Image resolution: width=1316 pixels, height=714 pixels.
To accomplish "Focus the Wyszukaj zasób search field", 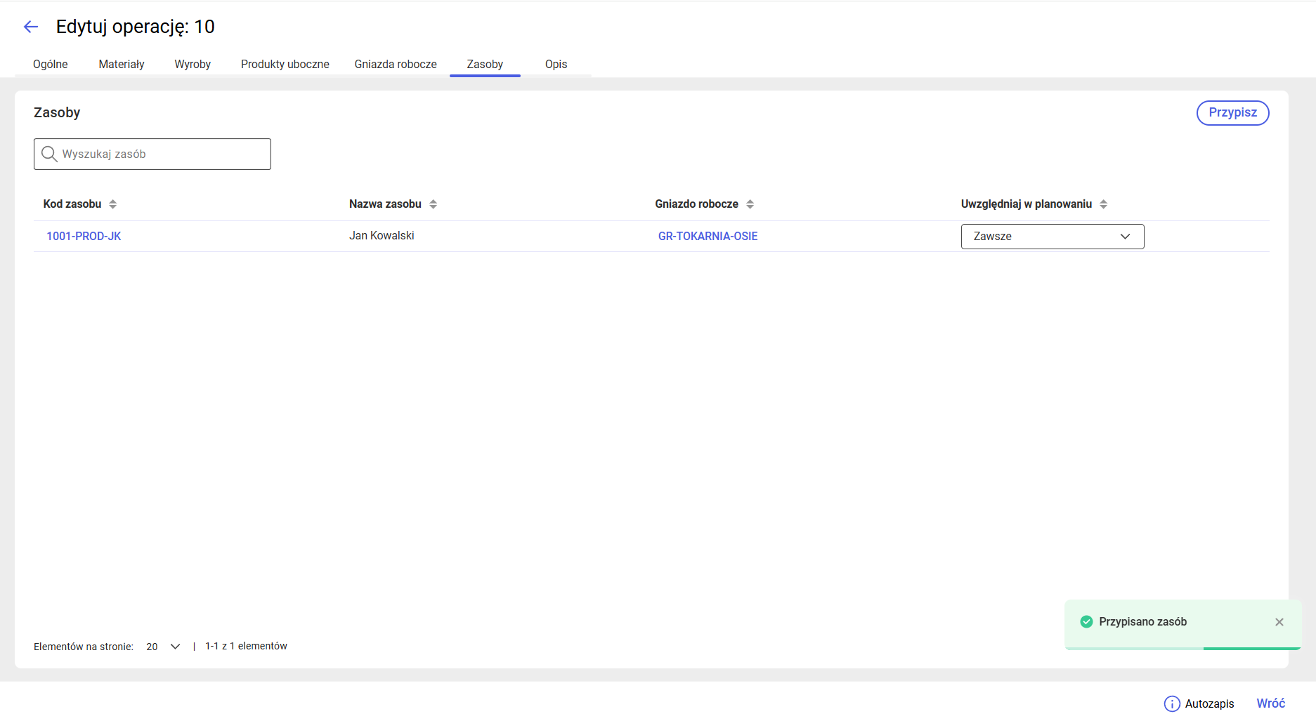I will 162,154.
